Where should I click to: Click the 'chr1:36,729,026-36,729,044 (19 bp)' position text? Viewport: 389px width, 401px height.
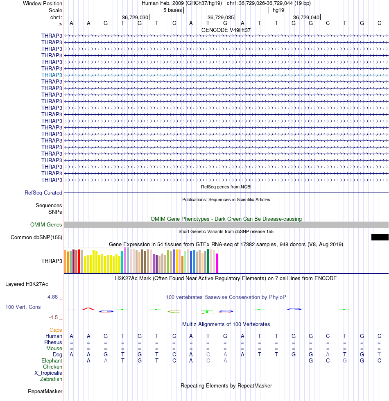point(269,3)
